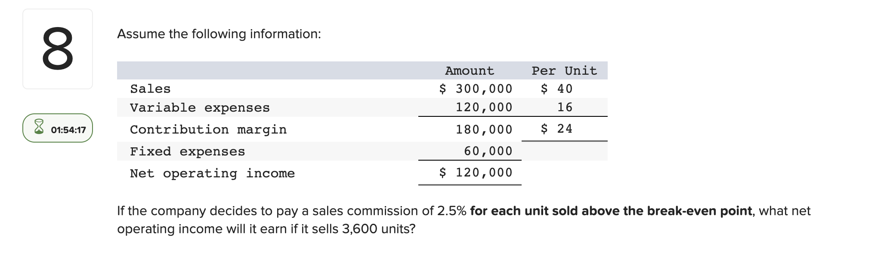Click the 16 per unit variable expense
The height and width of the screenshot is (280, 890).
click(565, 107)
